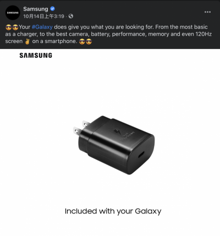Image resolution: width=220 pixels, height=236 pixels.
Task: Click the 'Included with your Galaxy' caption
Action: [x=113, y=211]
